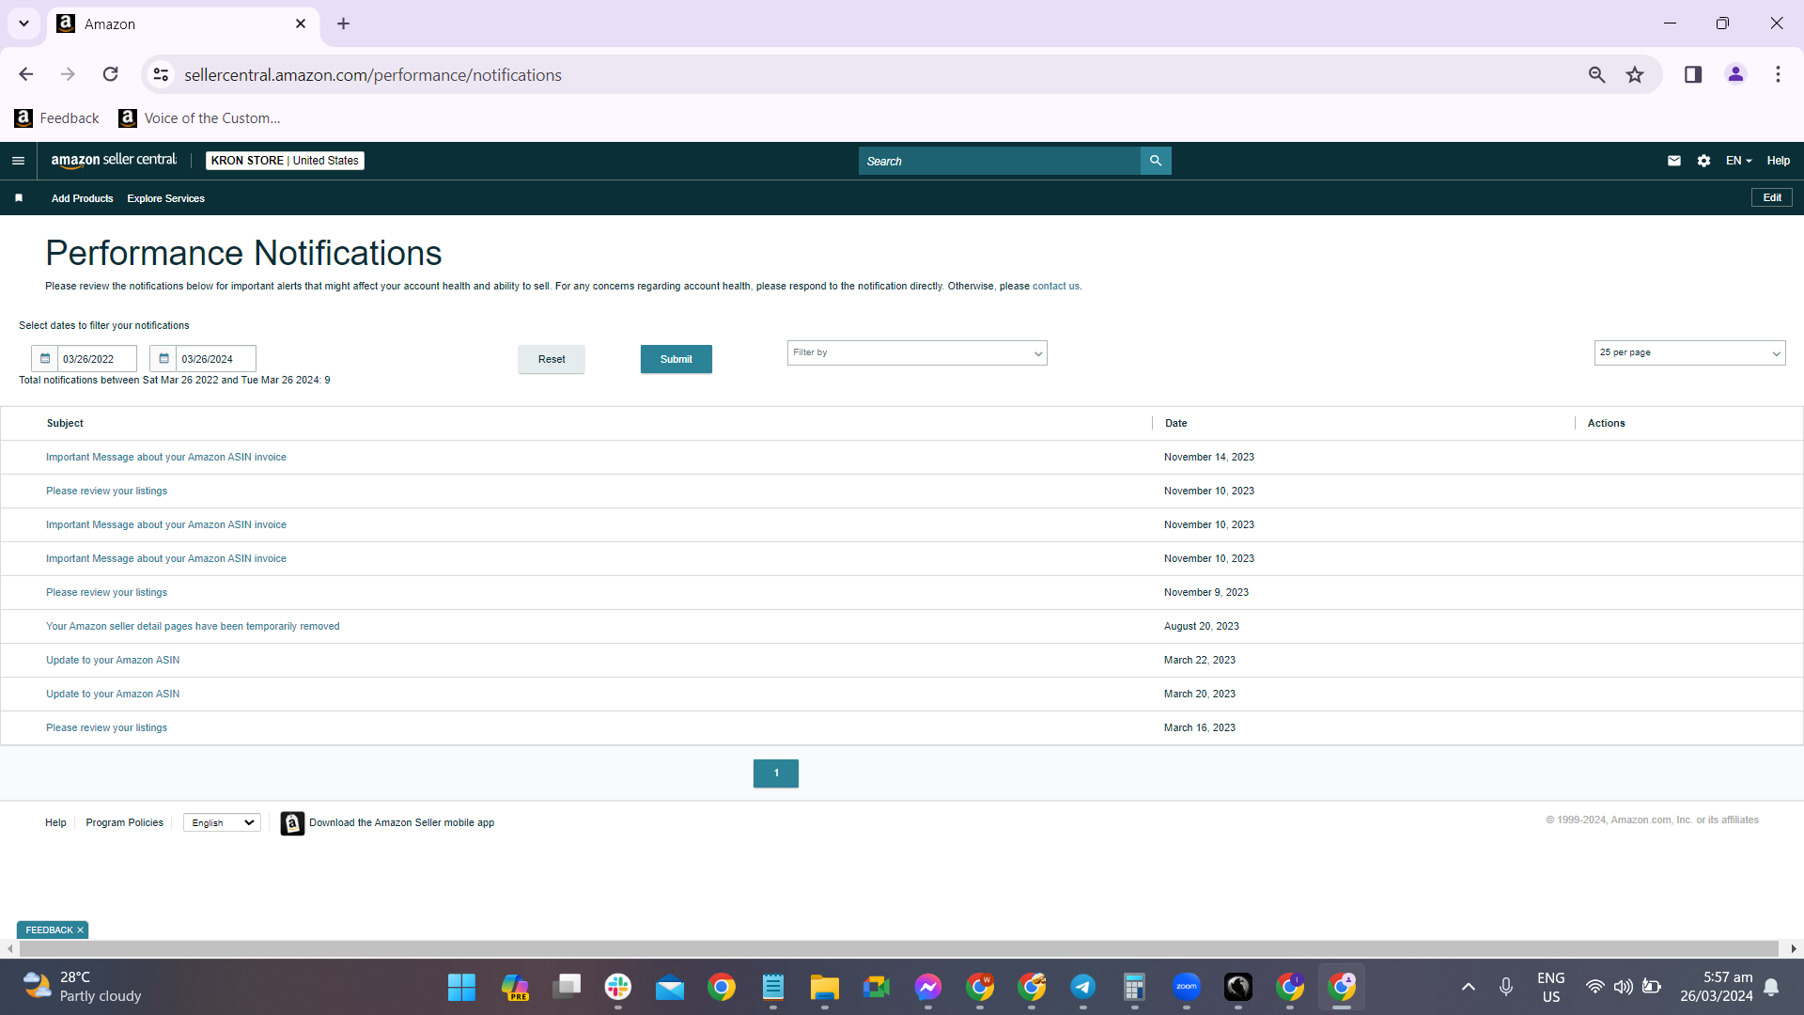Click the Help link in the footer

pos(55,823)
